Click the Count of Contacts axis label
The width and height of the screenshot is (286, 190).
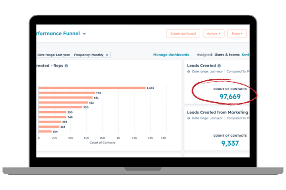(x=102, y=142)
